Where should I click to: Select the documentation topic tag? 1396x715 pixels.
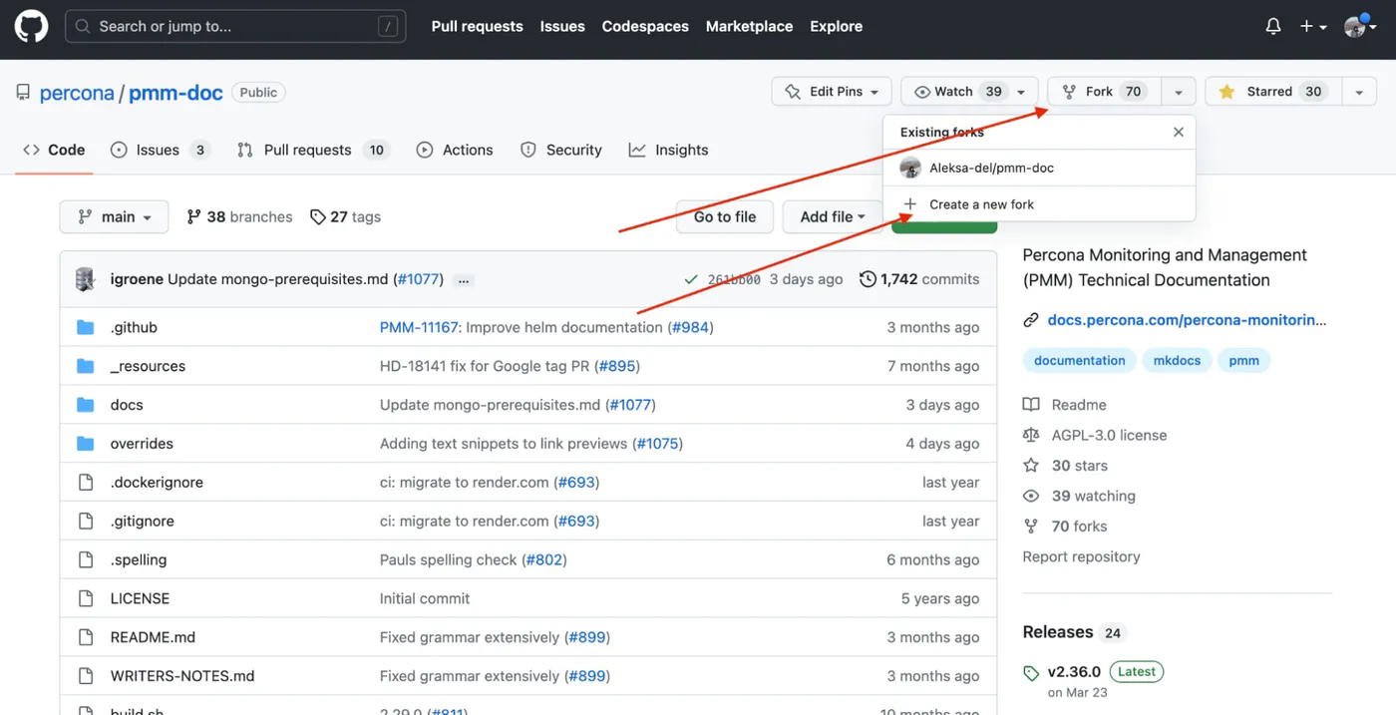tap(1079, 361)
